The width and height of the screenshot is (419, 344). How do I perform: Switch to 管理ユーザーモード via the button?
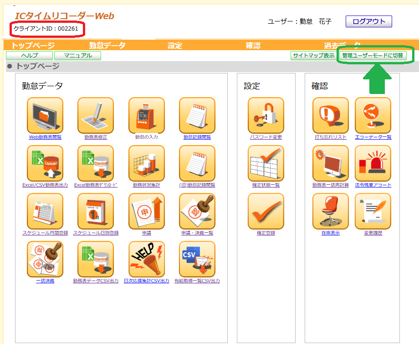click(373, 56)
